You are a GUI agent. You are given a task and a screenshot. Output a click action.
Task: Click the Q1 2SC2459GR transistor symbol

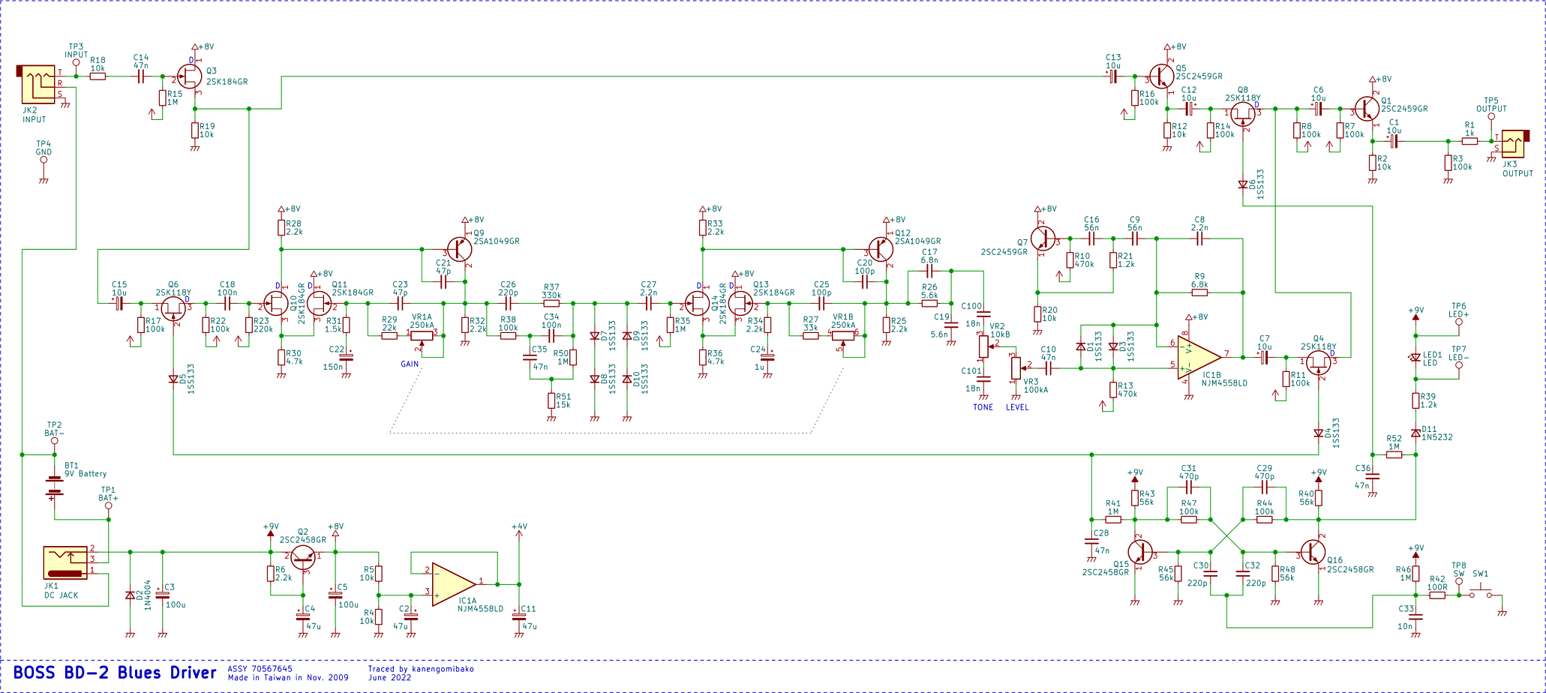click(x=1367, y=109)
